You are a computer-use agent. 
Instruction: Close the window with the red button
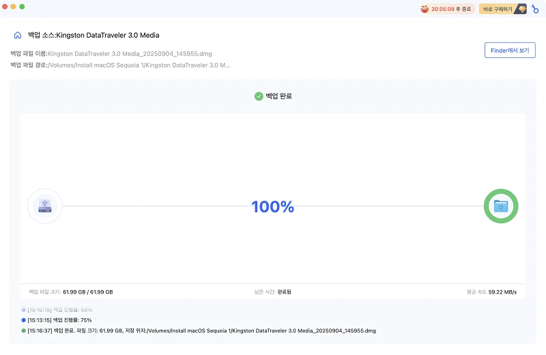point(5,7)
